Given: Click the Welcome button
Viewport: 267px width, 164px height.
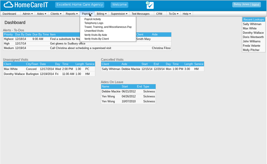Looking at the screenshot, I should point(119,4).
